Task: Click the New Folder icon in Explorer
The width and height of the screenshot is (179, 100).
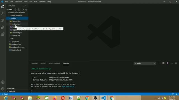Action: (x=19, y=9)
